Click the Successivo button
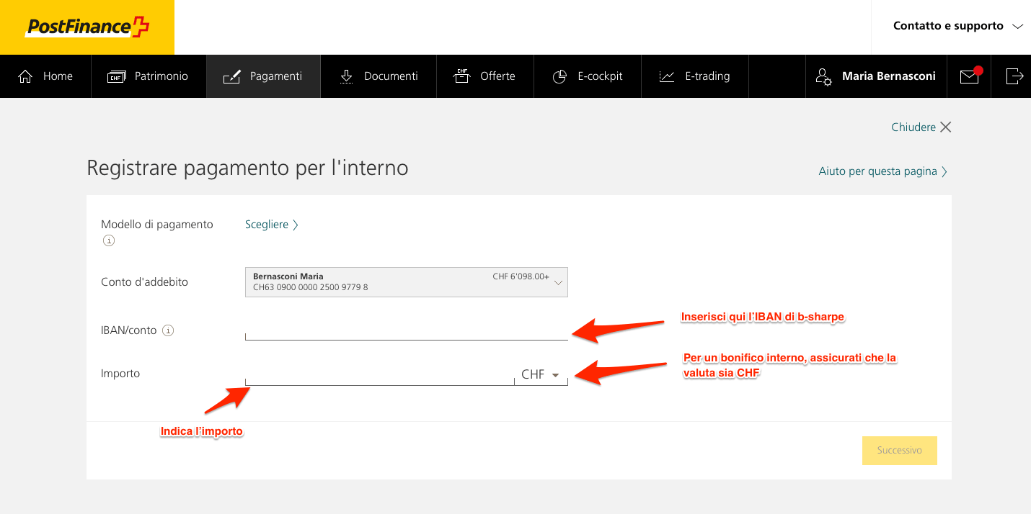The height and width of the screenshot is (514, 1031). pyautogui.click(x=900, y=451)
